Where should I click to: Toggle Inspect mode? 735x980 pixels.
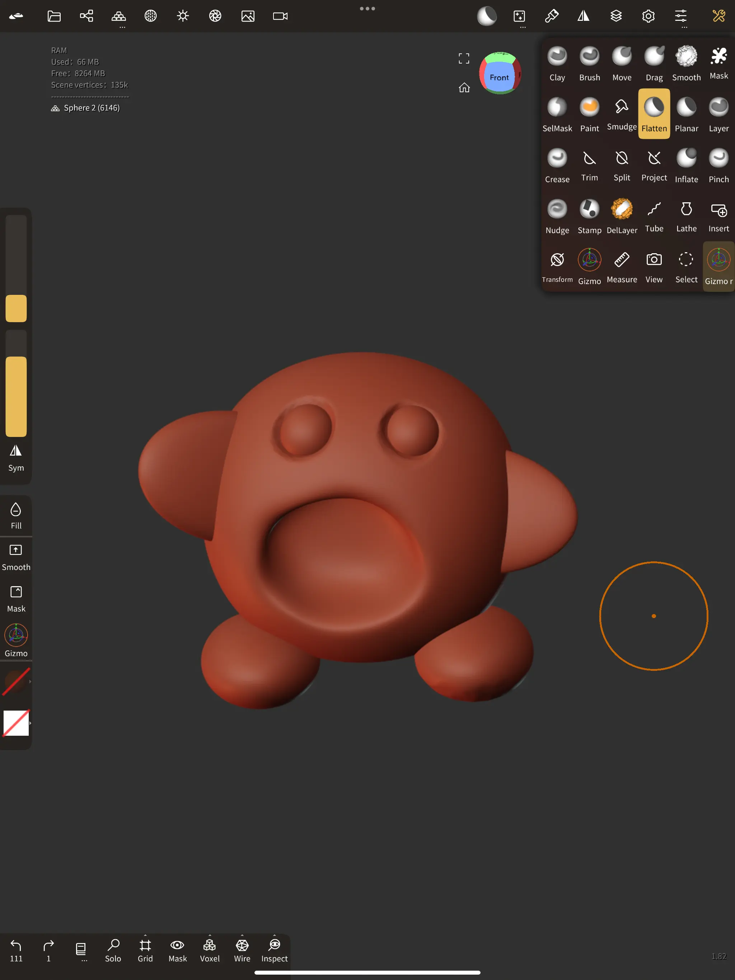click(275, 951)
